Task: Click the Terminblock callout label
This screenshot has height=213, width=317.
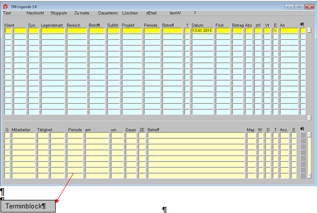Action: click(x=28, y=206)
